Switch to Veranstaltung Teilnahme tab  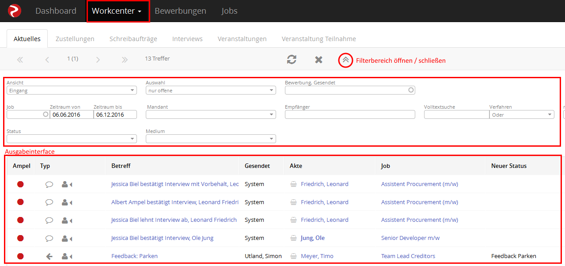pos(319,39)
